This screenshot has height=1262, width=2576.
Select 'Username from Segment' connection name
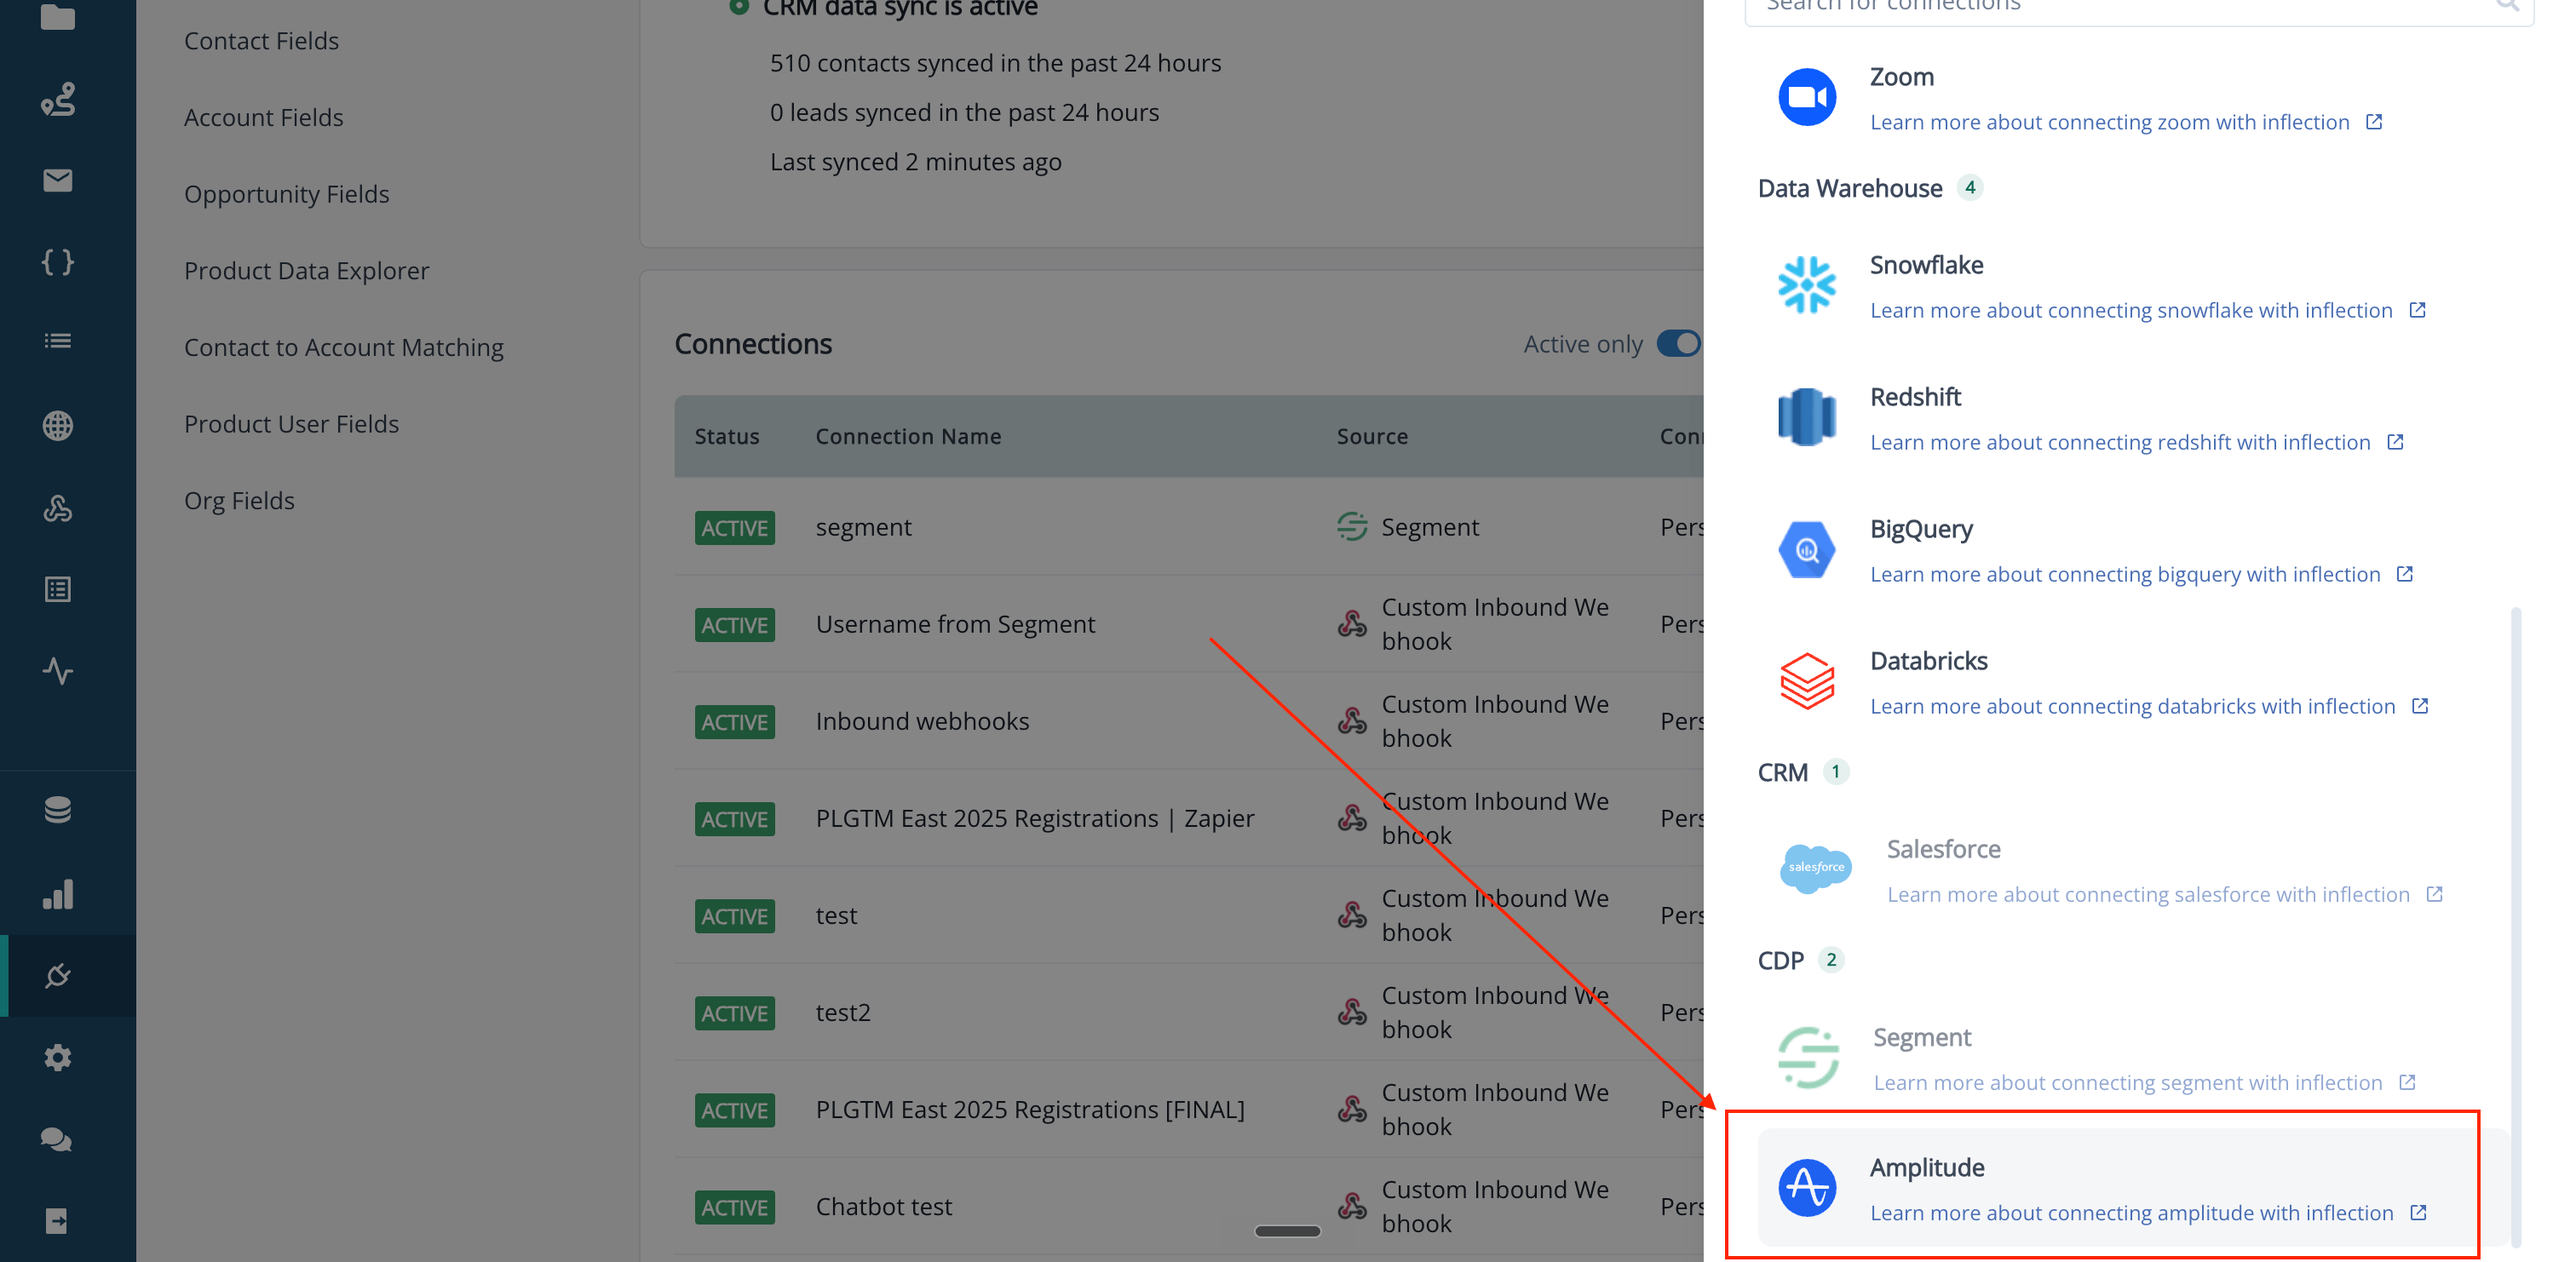[955, 623]
